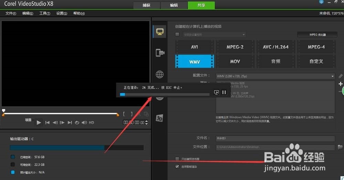
Task: Open the MPEG 优化器 optimizer
Action: pos(317,34)
